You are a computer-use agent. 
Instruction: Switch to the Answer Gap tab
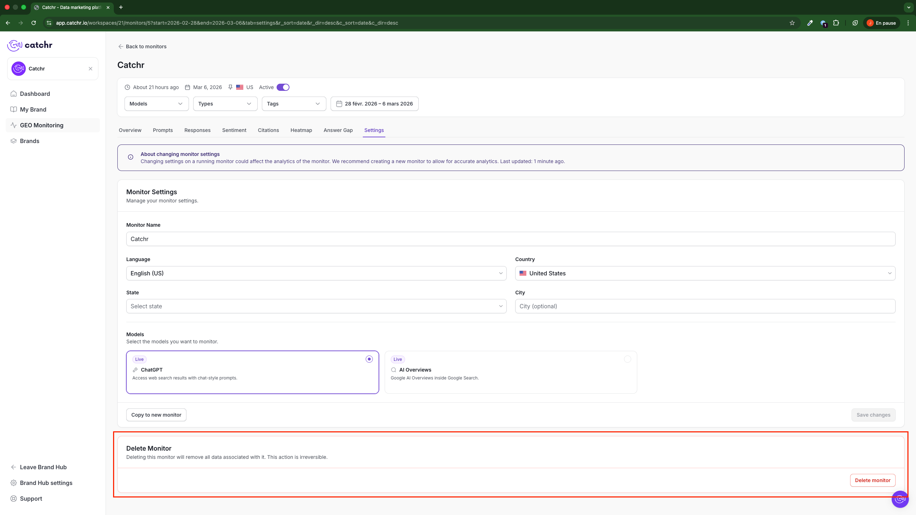tap(338, 130)
